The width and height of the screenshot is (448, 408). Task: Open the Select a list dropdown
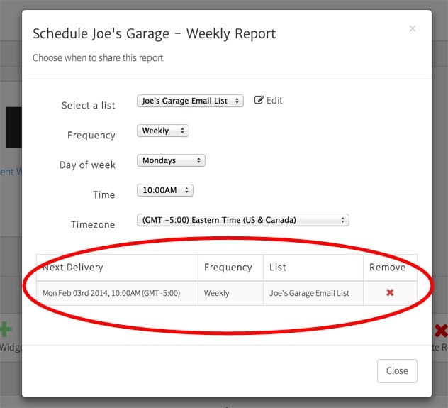point(190,101)
